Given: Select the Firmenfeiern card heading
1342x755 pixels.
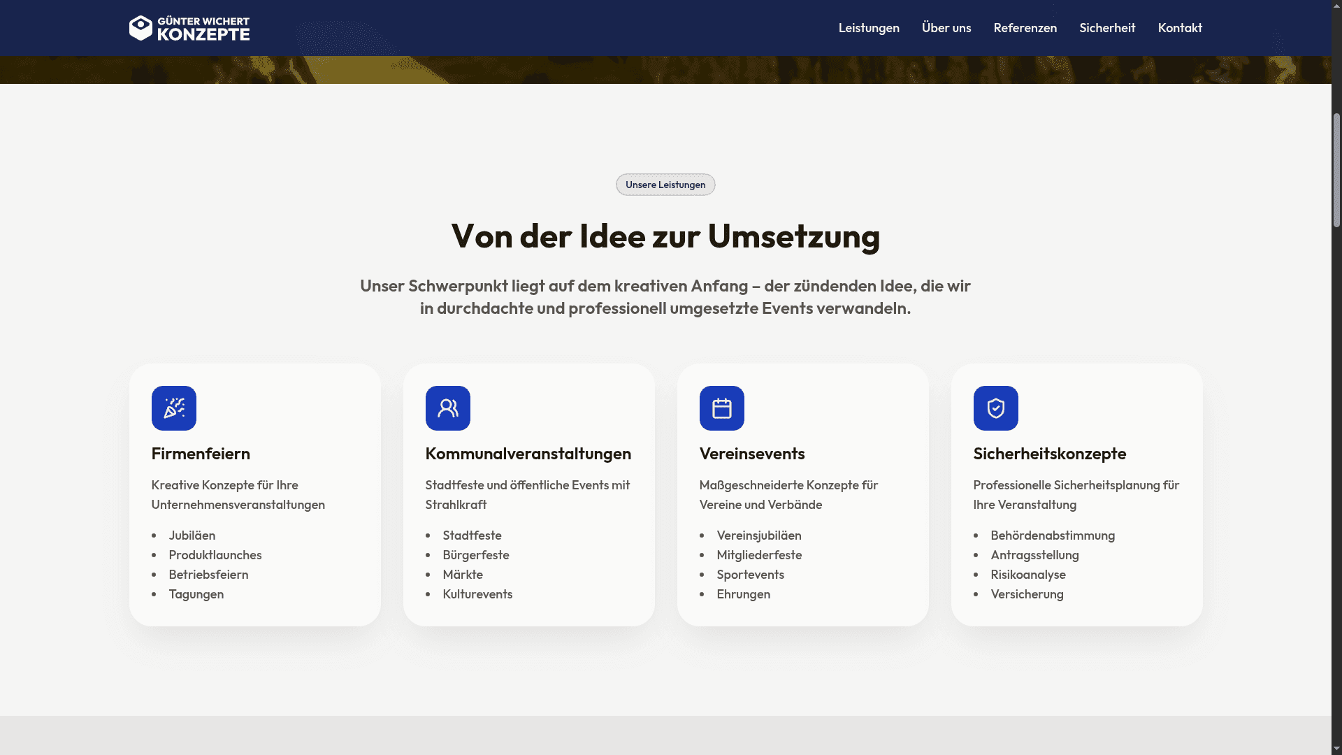Looking at the screenshot, I should [201, 454].
